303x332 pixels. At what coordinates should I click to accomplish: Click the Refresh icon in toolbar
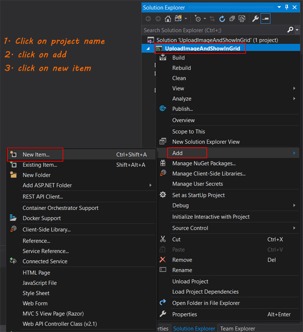tap(222, 19)
